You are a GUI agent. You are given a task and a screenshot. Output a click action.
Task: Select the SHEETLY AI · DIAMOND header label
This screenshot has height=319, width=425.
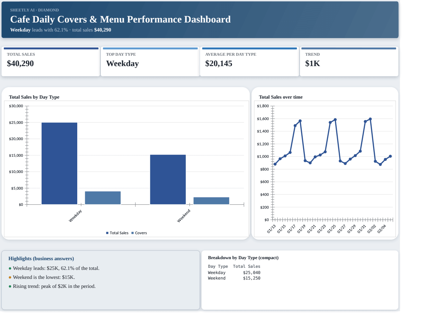(x=34, y=10)
